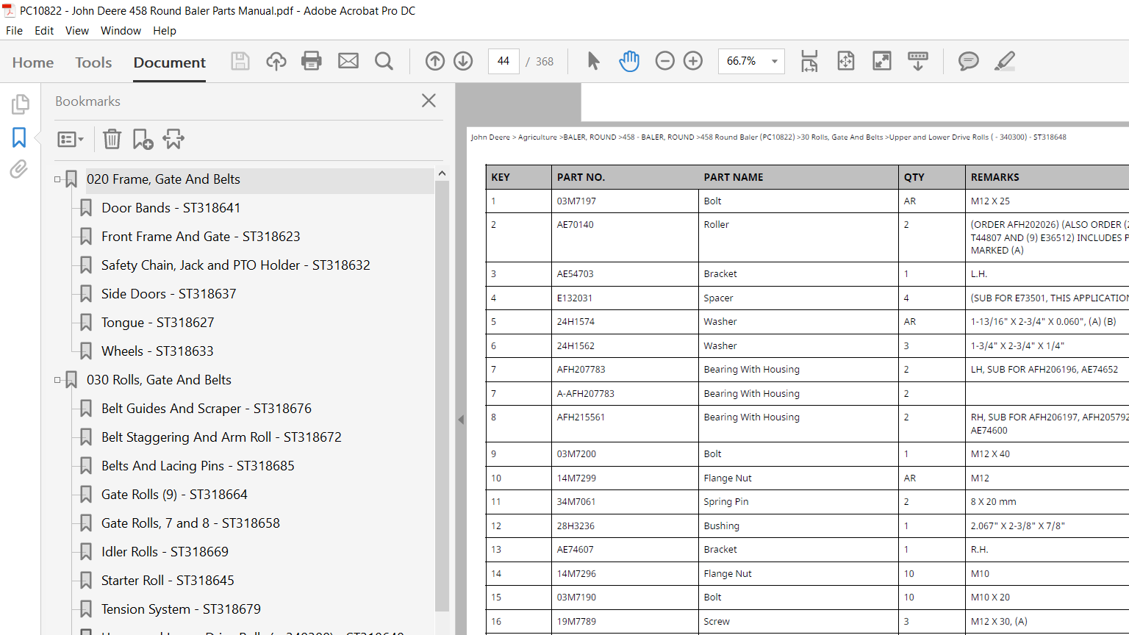Print the document with the printer icon
Screen dimensions: 1129x635
pos(312,61)
